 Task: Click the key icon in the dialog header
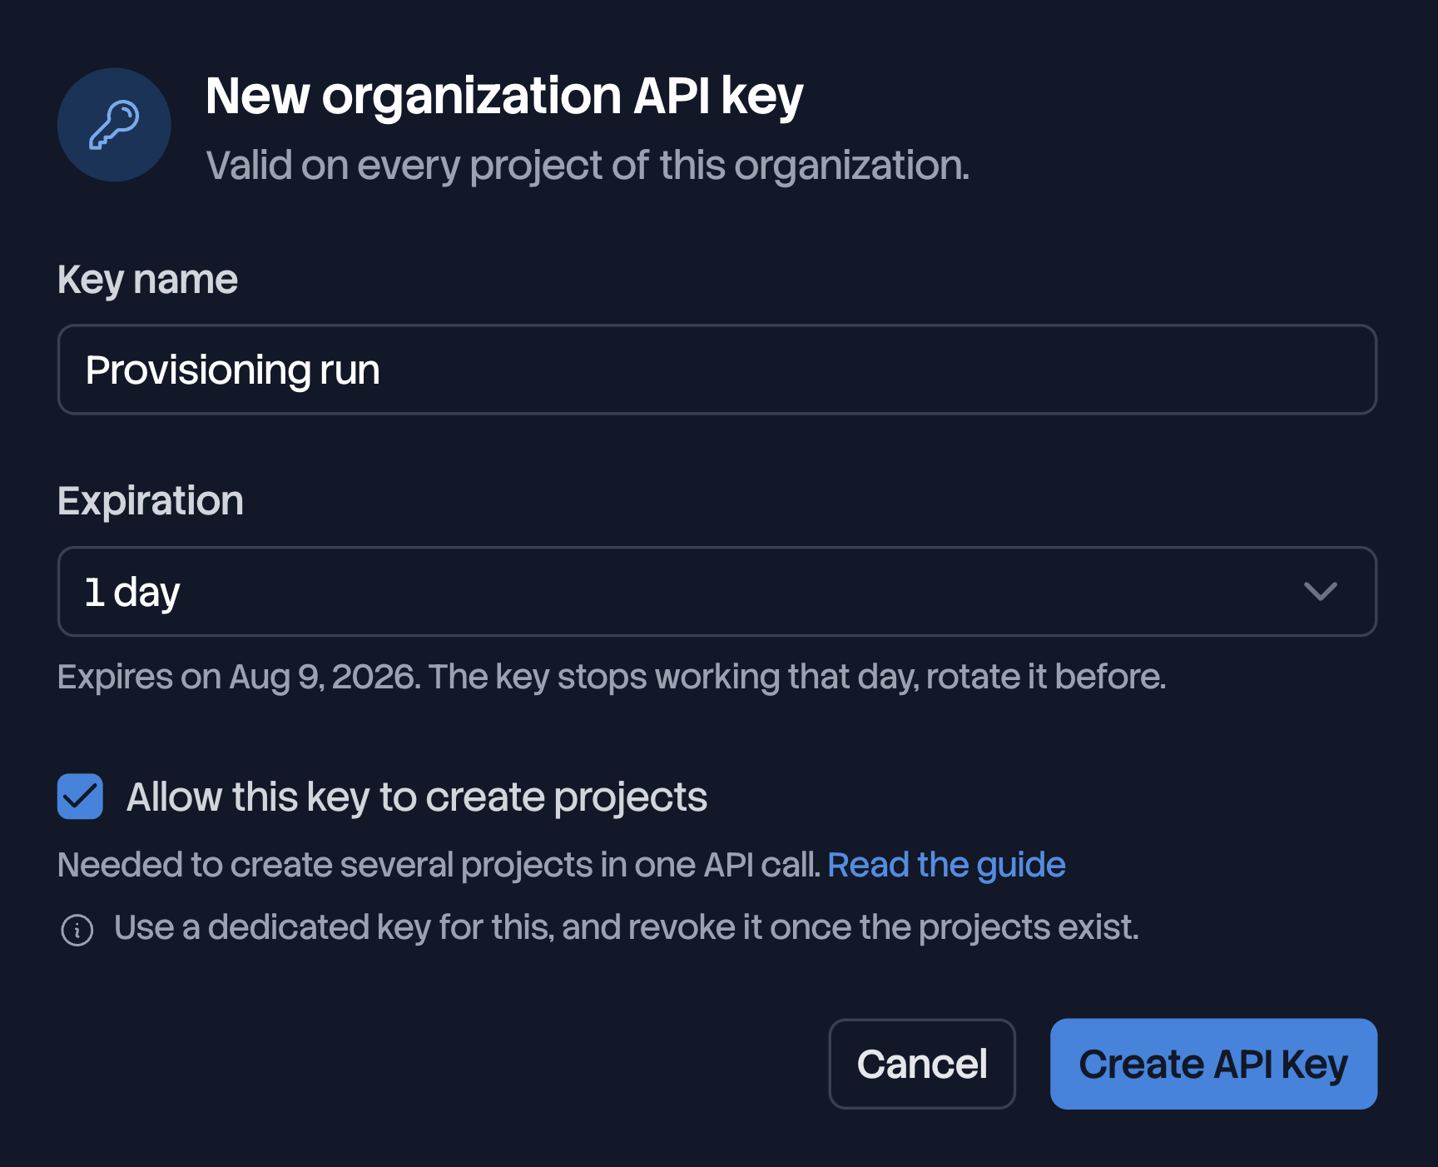pos(114,125)
